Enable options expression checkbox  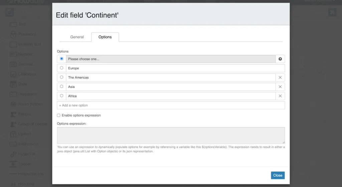(58, 115)
